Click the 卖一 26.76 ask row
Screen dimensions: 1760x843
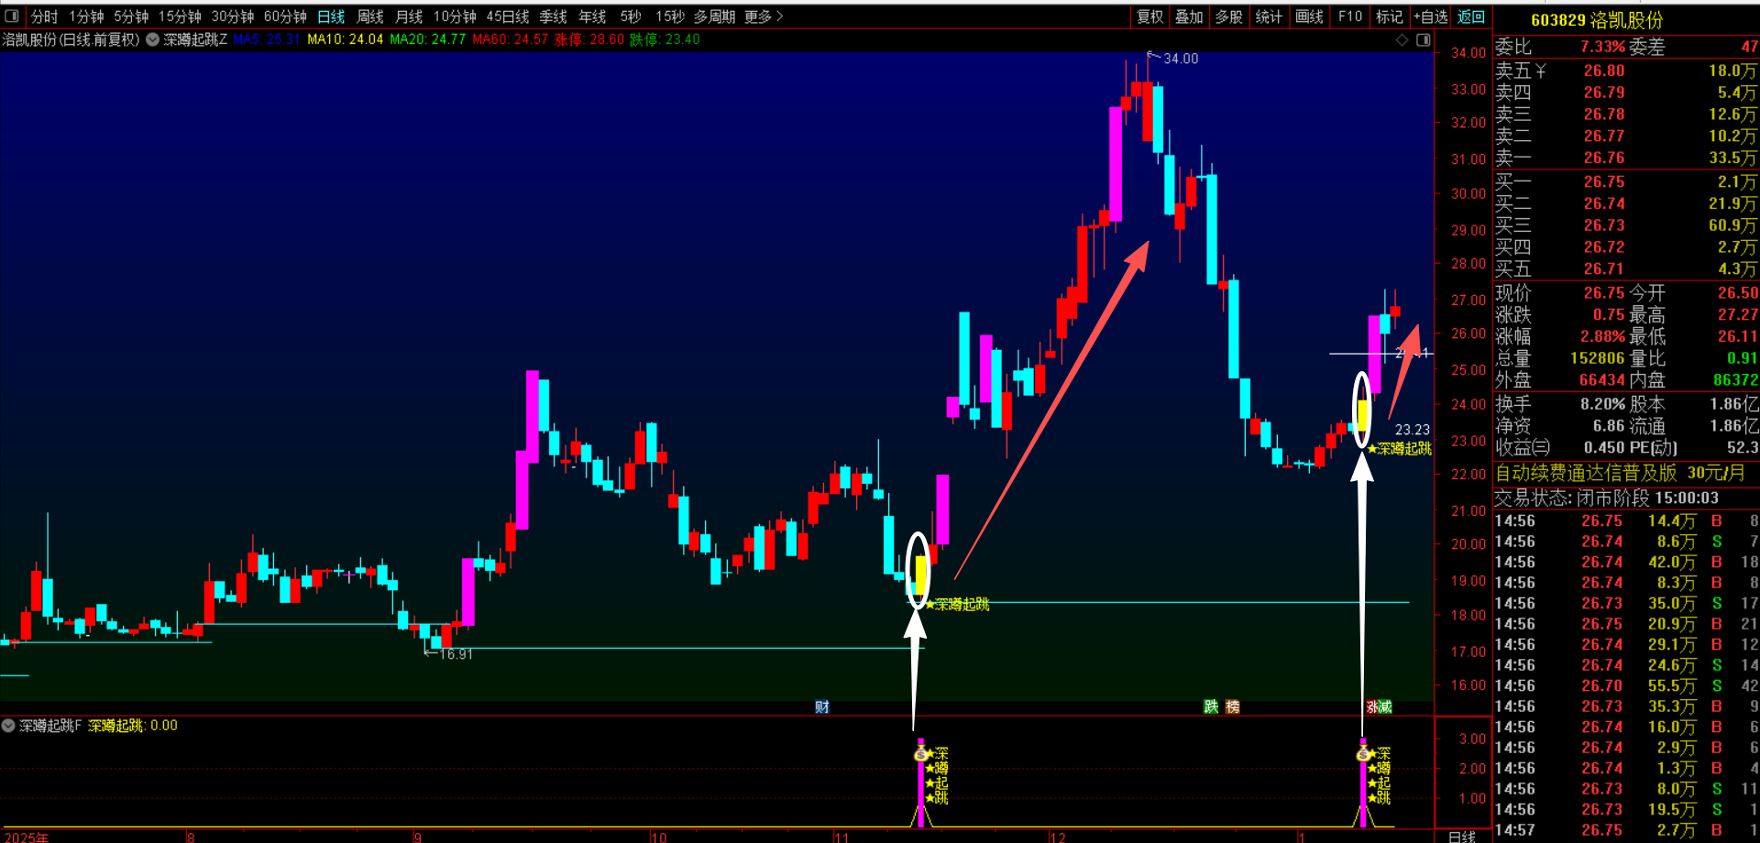tap(1626, 158)
